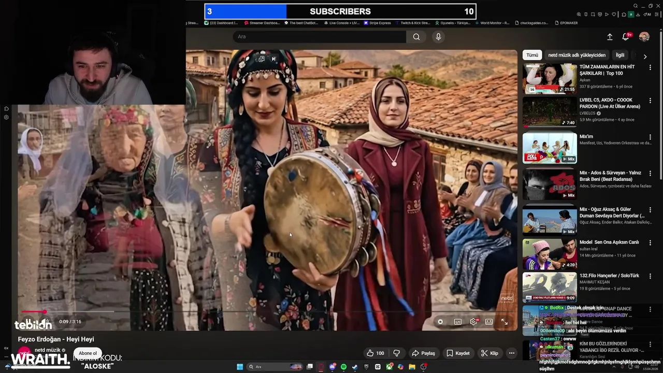Open options menu for Mix'im item
The image size is (663, 373).
point(650,137)
